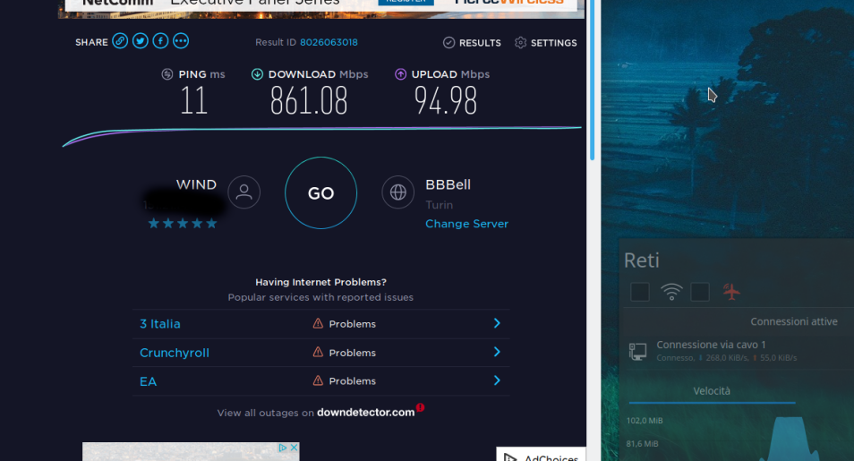The height and width of the screenshot is (461, 854).
Task: Click the BBBell server name
Action: click(x=448, y=184)
